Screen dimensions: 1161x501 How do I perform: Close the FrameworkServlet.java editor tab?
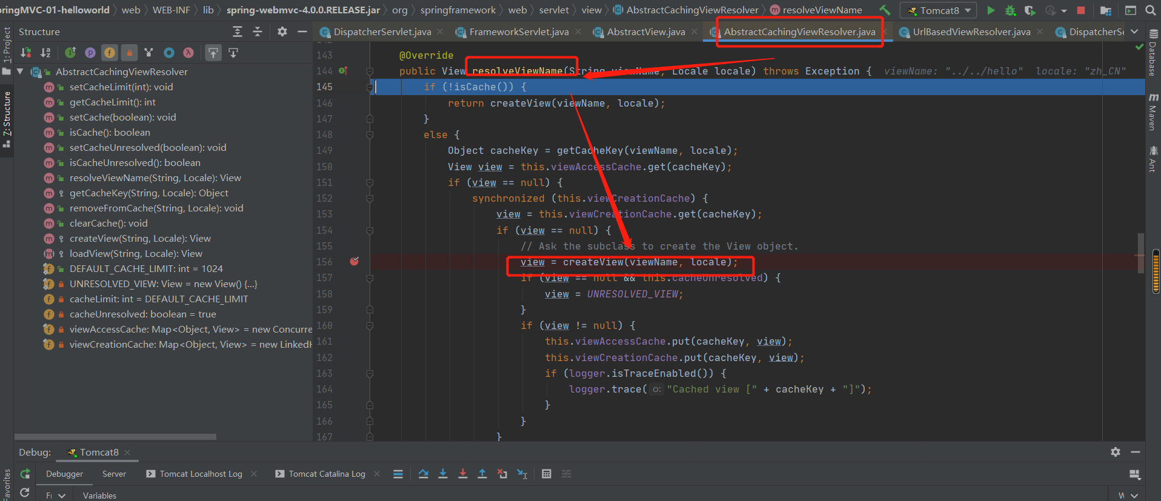point(578,32)
